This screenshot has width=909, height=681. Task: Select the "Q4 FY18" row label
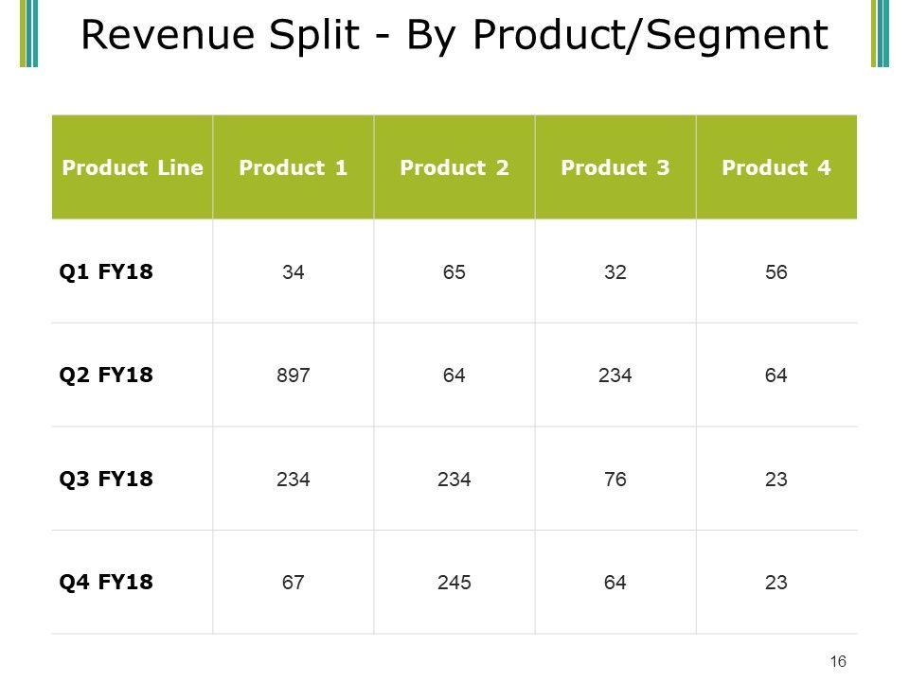click(105, 583)
